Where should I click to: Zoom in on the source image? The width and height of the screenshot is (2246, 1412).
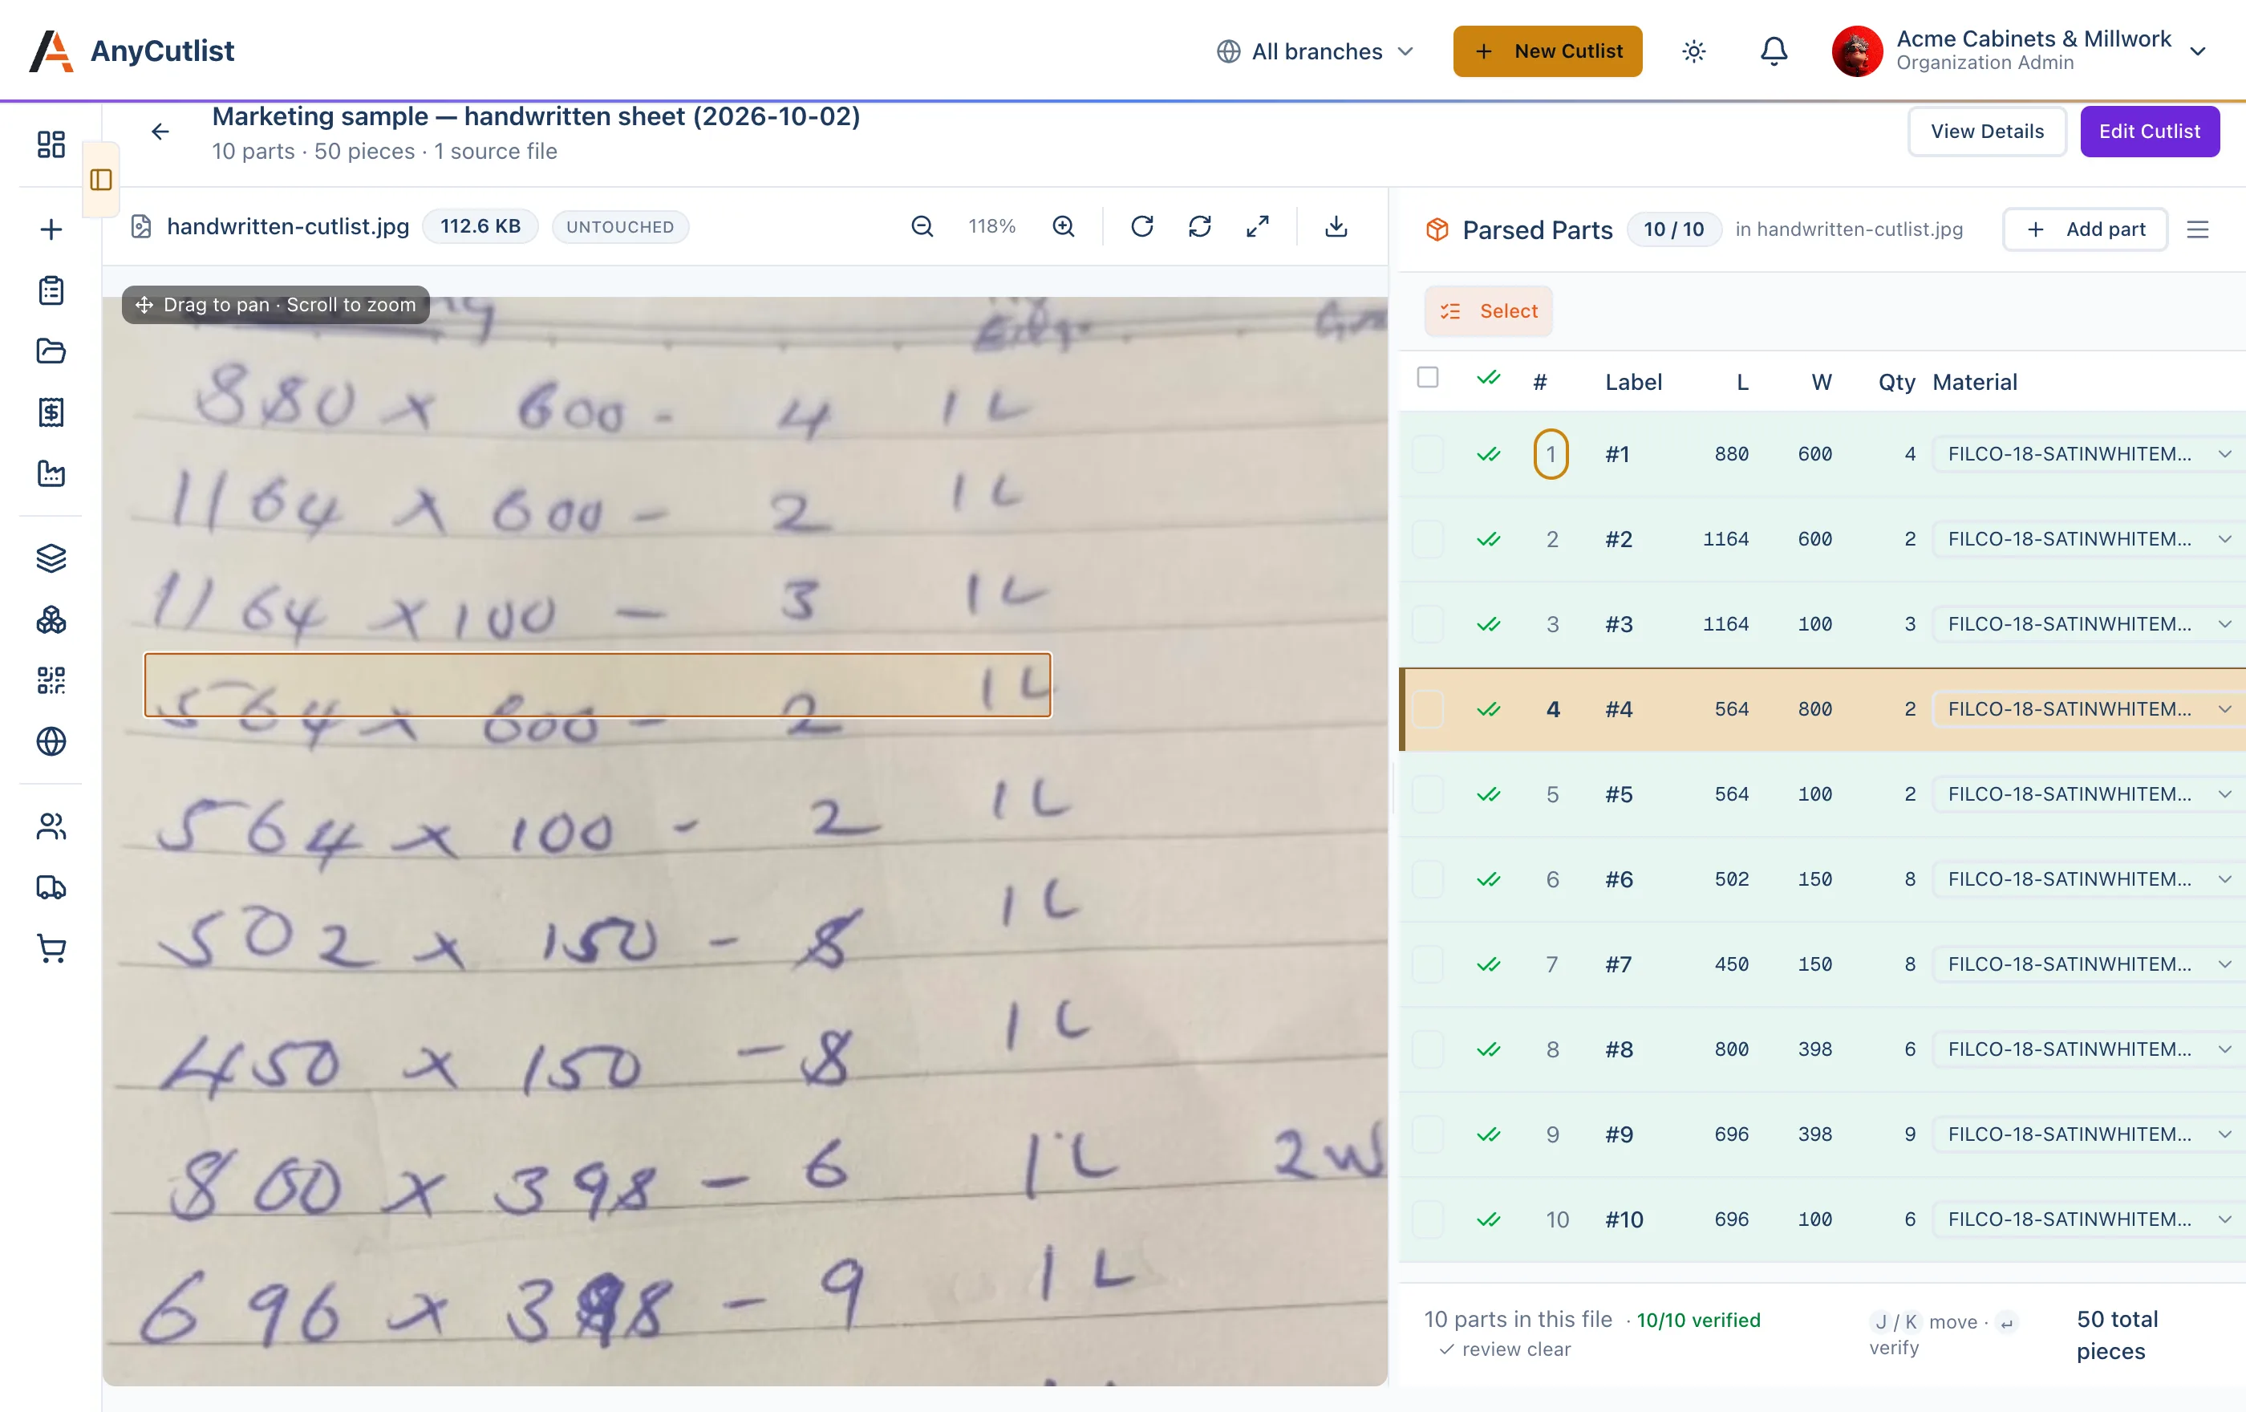(x=1064, y=226)
